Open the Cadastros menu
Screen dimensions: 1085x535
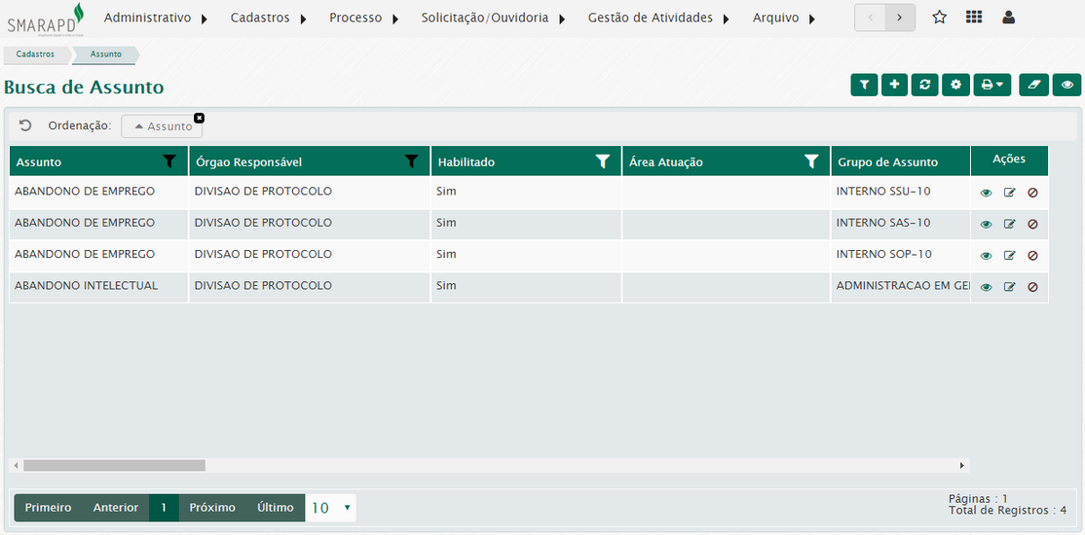click(x=269, y=18)
